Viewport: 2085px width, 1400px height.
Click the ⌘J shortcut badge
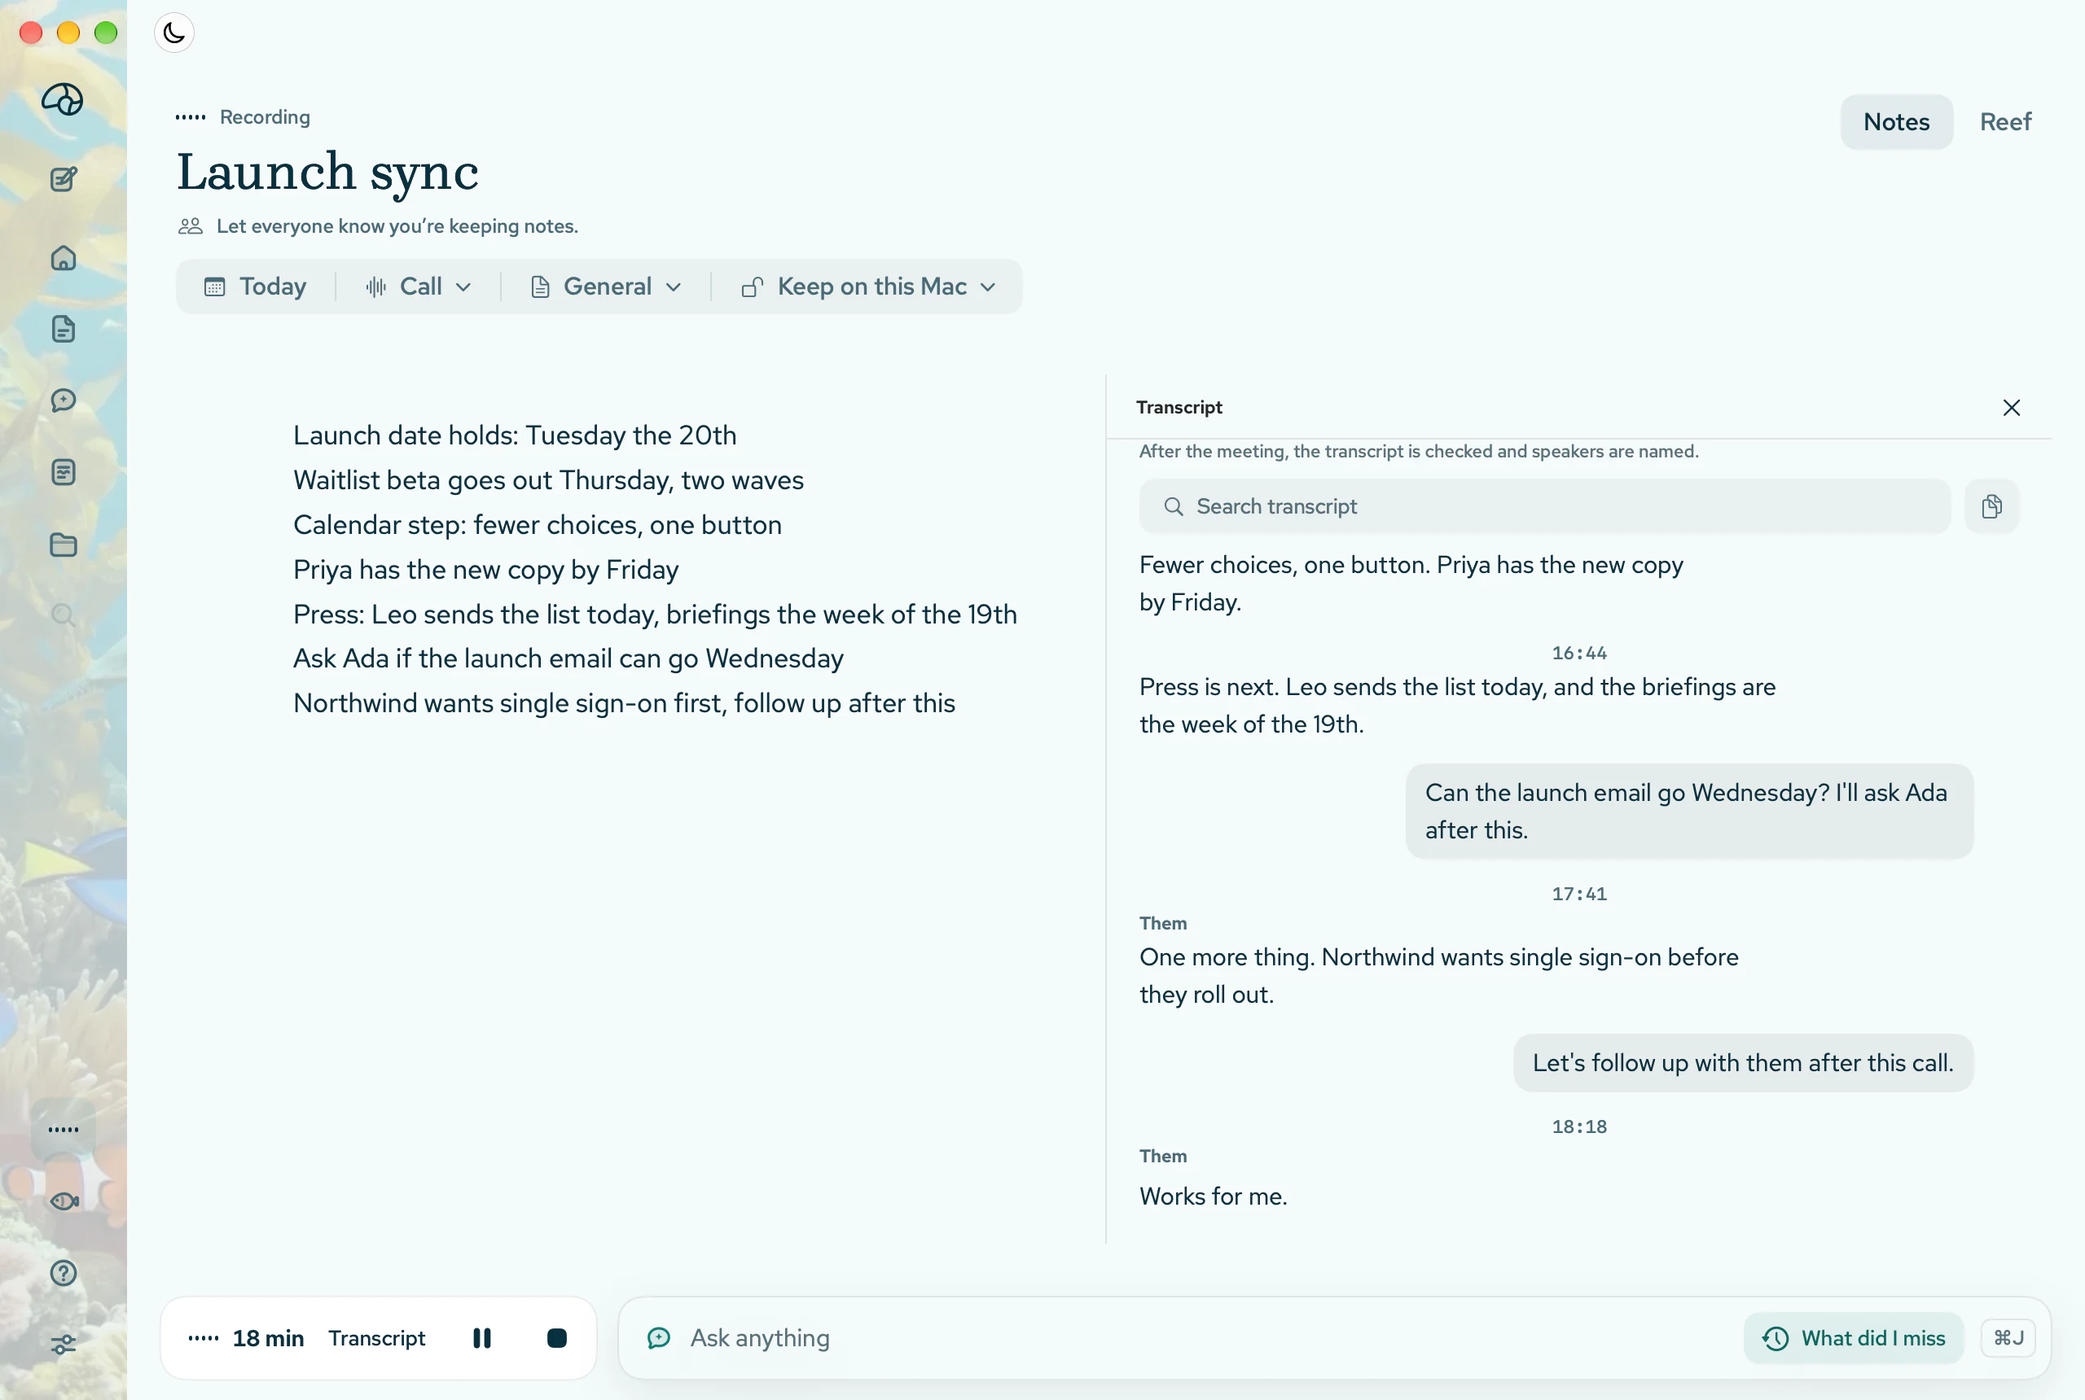[2008, 1337]
